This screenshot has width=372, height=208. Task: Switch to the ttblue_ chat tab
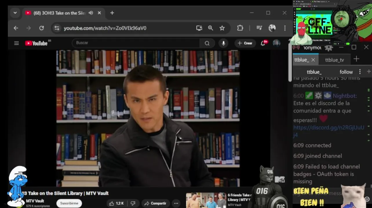pyautogui.click(x=301, y=60)
